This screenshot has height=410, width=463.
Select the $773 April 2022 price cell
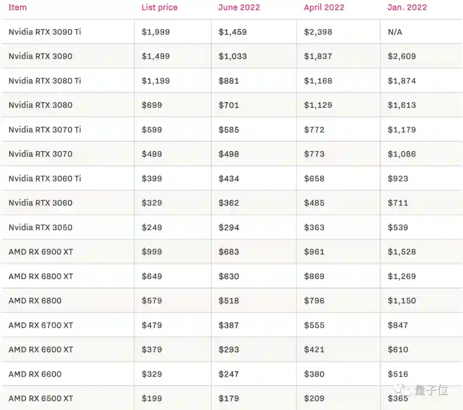pos(314,154)
